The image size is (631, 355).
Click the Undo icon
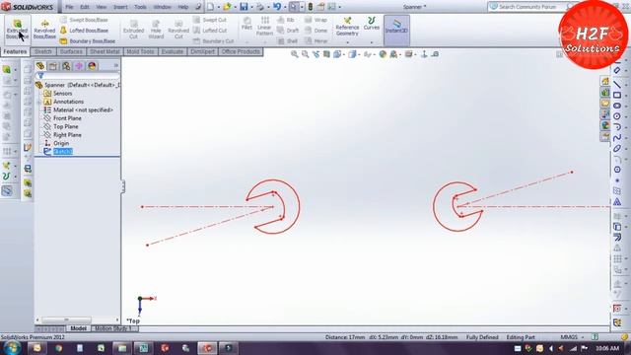277,7
